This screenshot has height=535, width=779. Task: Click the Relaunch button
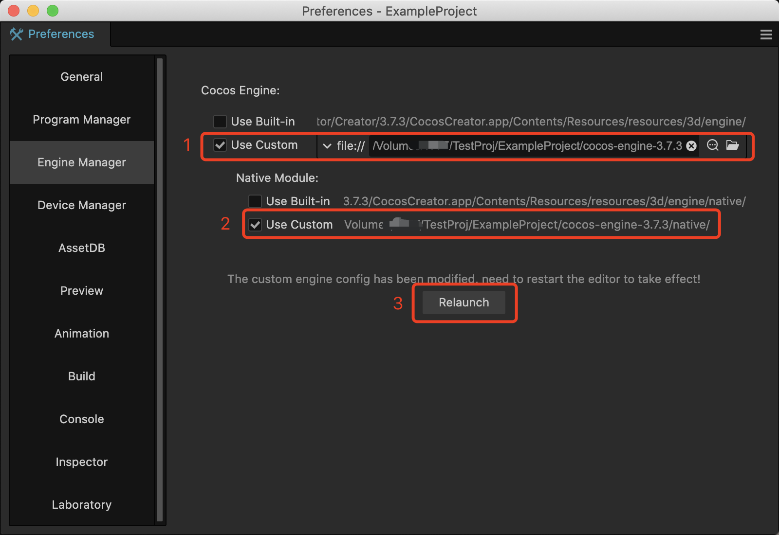click(x=464, y=303)
